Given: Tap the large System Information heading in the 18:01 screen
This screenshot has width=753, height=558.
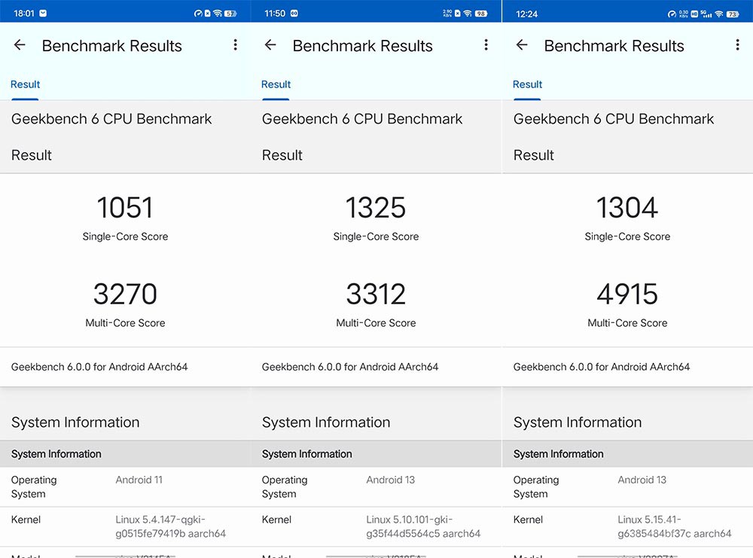Looking at the screenshot, I should pos(75,422).
